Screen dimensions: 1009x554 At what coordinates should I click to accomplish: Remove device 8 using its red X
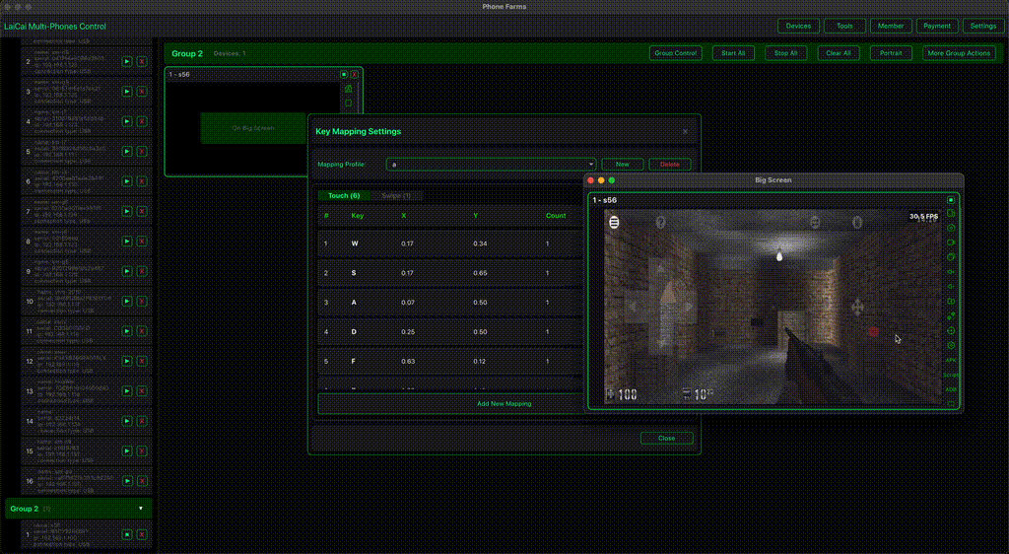[x=142, y=242]
